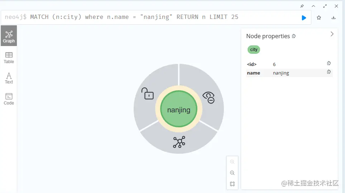345x193 pixels.
Task: Download query results icon
Action: pos(334,17)
